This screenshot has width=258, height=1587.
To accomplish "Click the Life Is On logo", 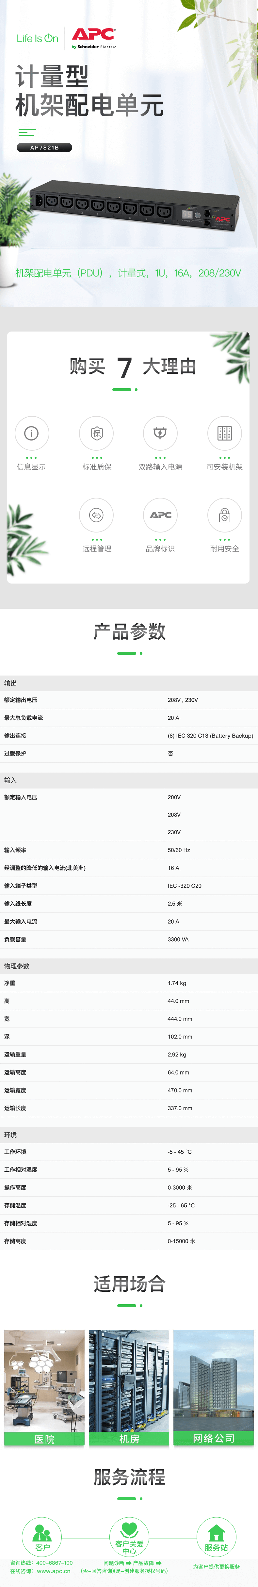I will (38, 38).
